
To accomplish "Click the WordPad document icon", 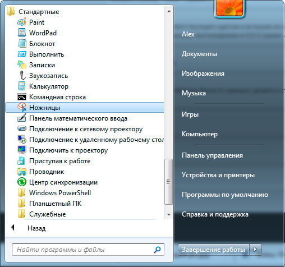I will 22,33.
